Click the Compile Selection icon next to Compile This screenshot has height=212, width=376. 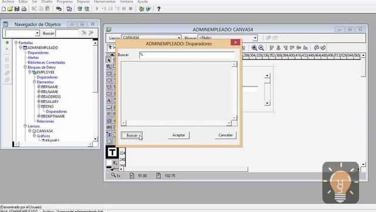pos(87,9)
